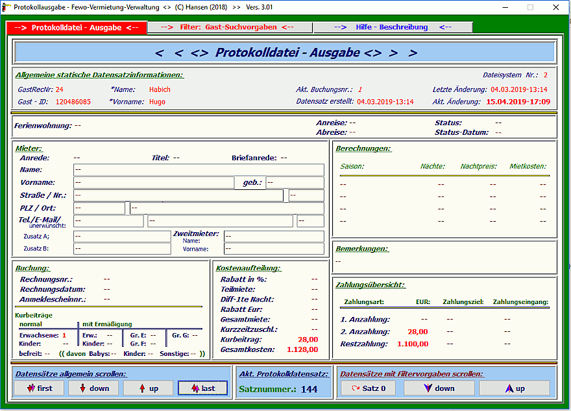Viewport: 571px width, 411px height.
Task: Click the 'PLZ' postal code field
Action: [x=99, y=208]
